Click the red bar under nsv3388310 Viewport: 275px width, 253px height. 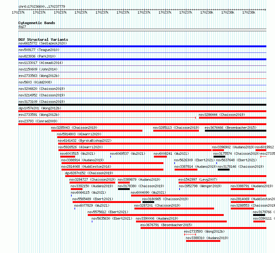203,241
